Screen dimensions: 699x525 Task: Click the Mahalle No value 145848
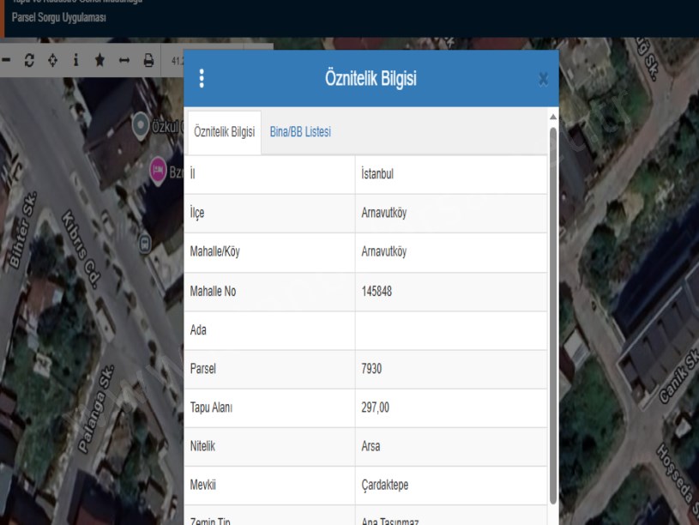(x=451, y=292)
